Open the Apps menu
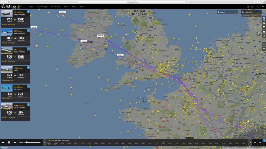 coord(31,7)
